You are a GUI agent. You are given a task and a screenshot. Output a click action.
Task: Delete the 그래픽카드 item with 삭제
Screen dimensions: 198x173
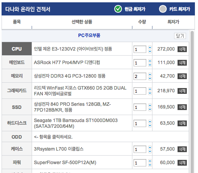[x=182, y=91]
